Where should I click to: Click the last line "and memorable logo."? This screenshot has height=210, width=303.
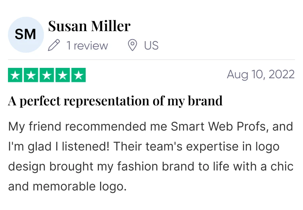(67, 186)
